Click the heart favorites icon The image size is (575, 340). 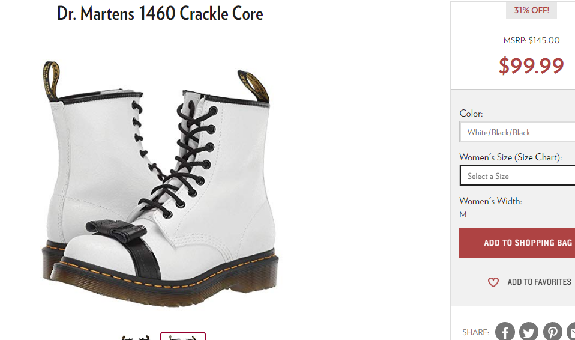(x=493, y=282)
